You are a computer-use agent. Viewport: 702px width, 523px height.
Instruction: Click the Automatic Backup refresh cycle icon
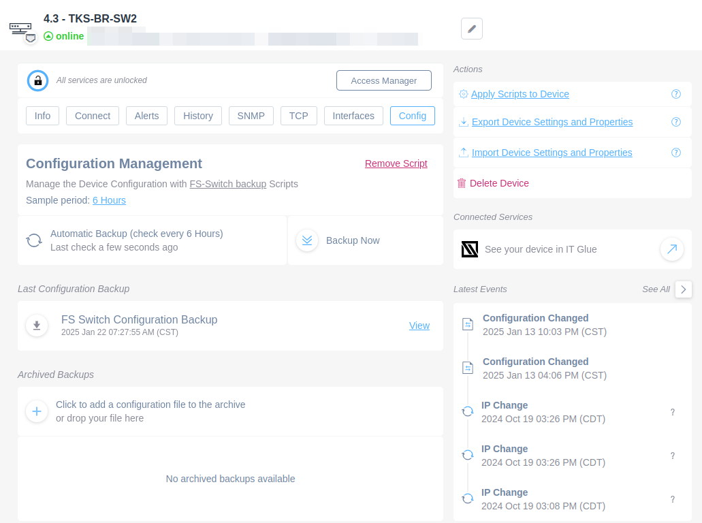pyautogui.click(x=34, y=240)
